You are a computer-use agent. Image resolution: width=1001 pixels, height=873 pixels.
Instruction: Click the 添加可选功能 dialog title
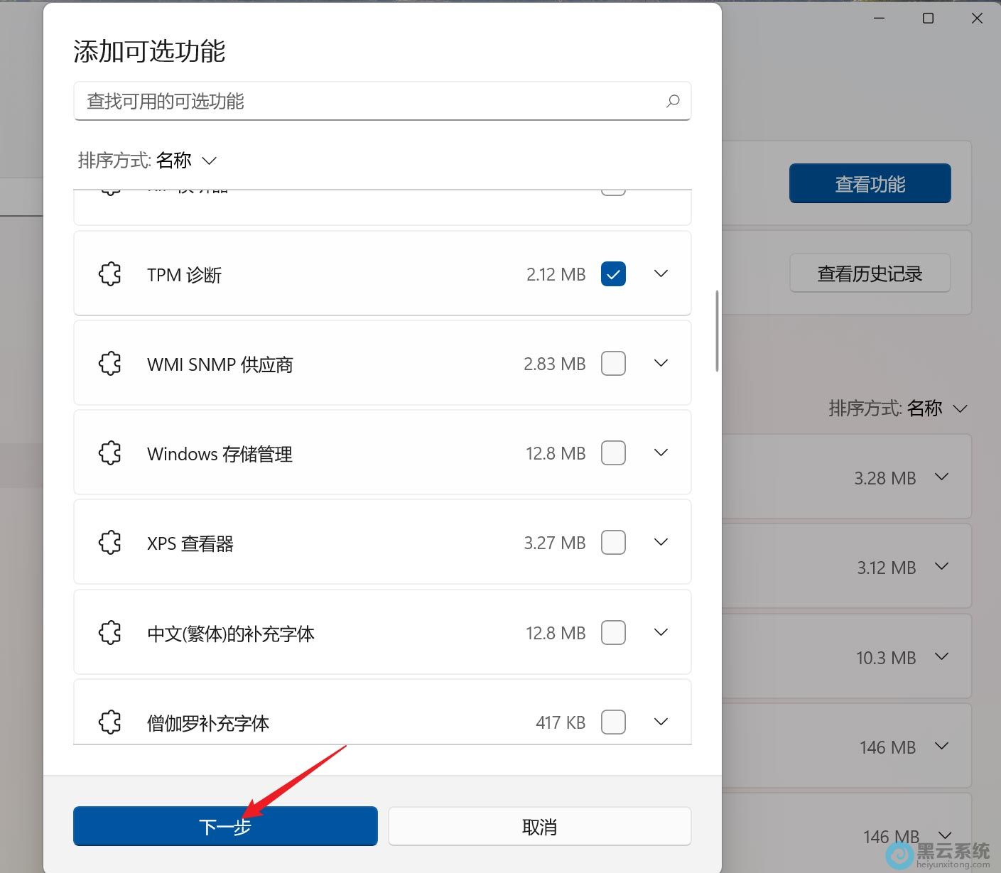coord(148,50)
